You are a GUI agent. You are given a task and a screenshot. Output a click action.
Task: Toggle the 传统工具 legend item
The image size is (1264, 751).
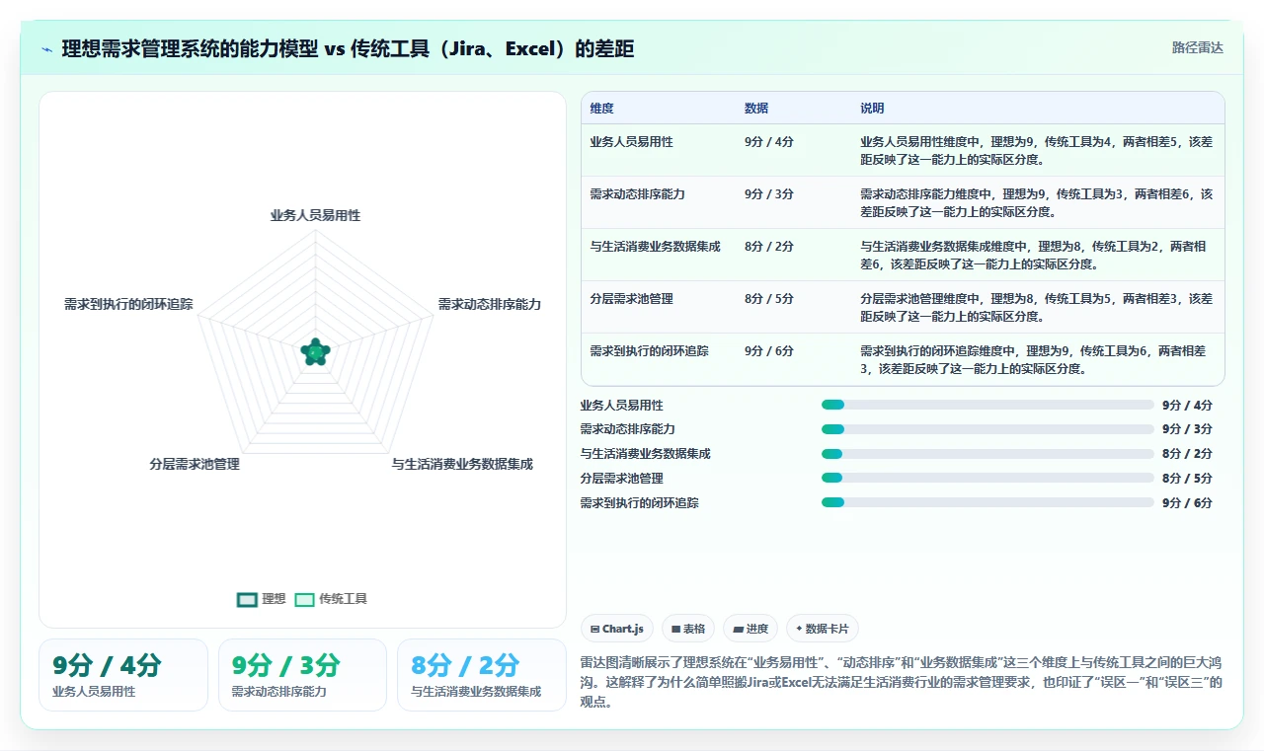(331, 599)
